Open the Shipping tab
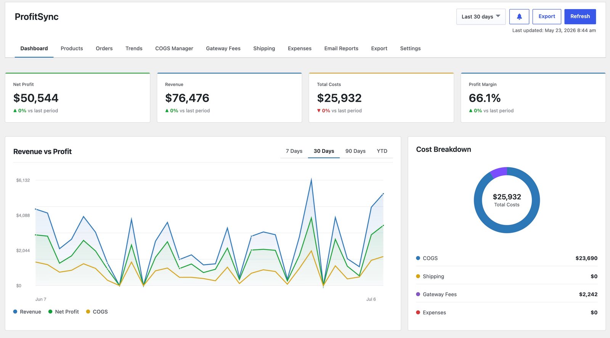The height and width of the screenshot is (338, 610). coord(264,48)
